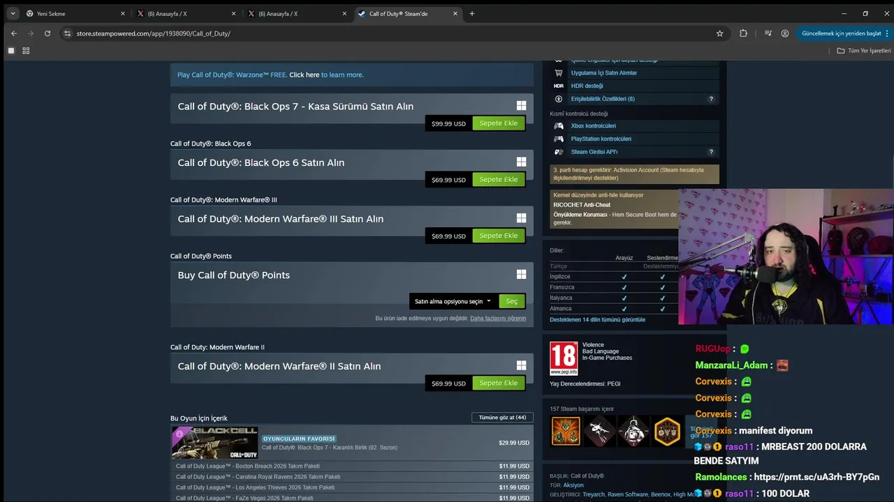Add Black Ops 6 to cart
The image size is (894, 502).
tap(498, 179)
